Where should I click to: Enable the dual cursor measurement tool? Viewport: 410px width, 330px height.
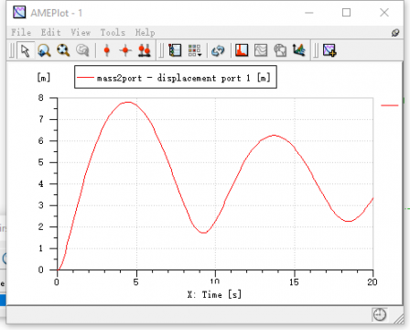145,50
